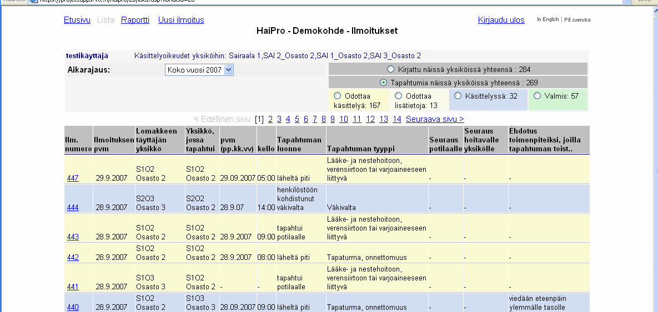Open report number 441
This screenshot has width=658, height=312.
73,287
